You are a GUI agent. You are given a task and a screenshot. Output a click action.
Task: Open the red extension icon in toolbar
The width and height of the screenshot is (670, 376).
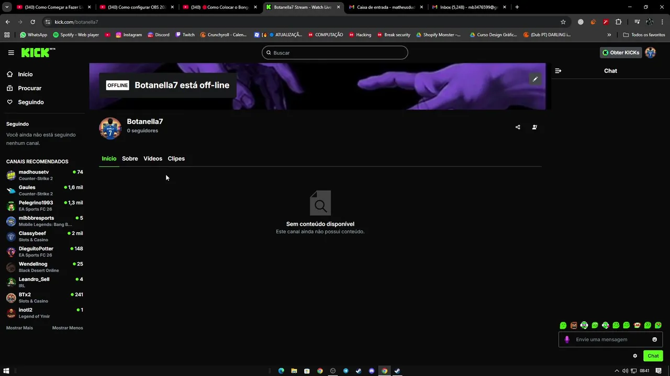606,22
